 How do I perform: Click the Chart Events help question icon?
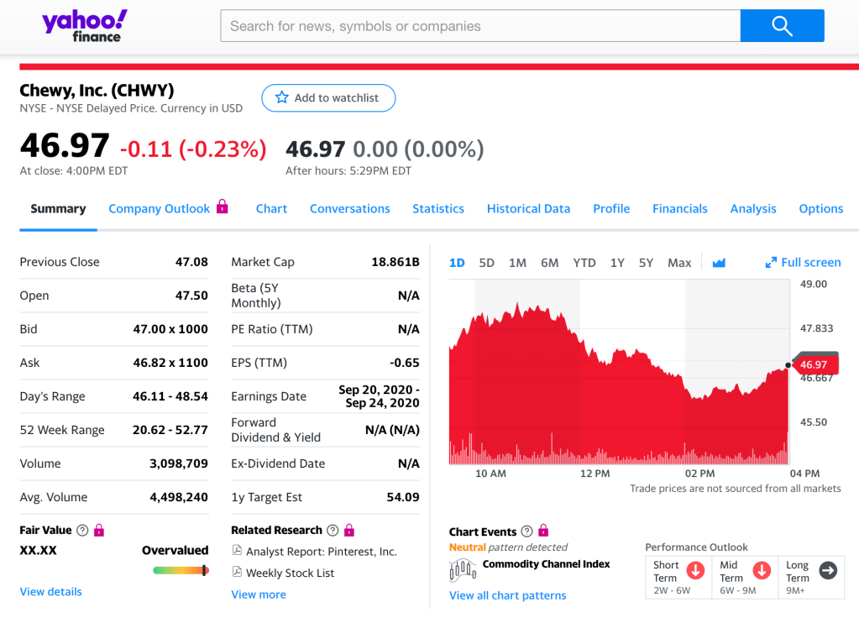526,532
